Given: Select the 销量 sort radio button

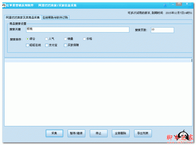Looking at the screenshot, I should (x=65, y=39).
